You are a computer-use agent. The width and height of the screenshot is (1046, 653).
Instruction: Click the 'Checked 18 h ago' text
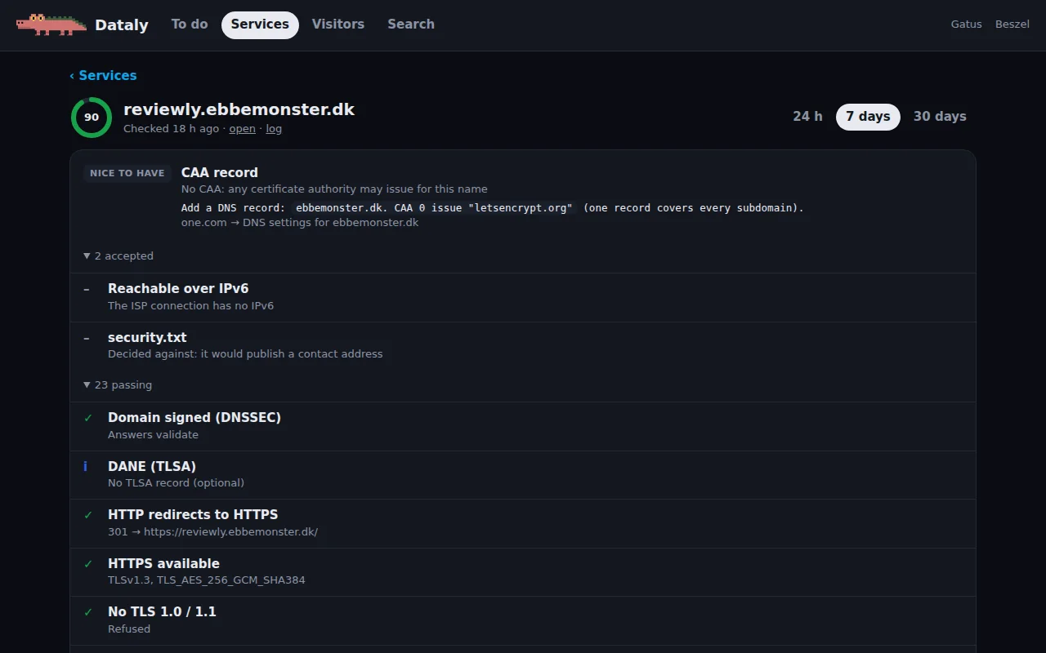171,129
